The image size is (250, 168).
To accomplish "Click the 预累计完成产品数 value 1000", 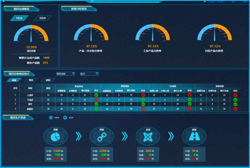I will click(46, 58).
